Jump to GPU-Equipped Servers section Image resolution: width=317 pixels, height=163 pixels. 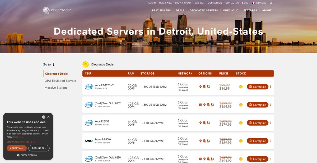click(60, 81)
